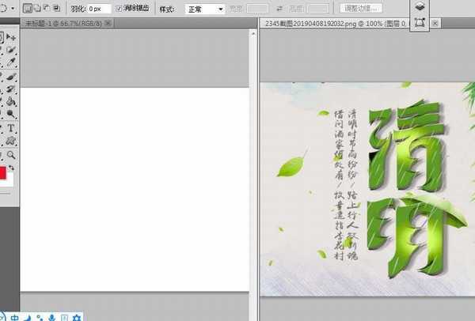Image resolution: width=475 pixels, height=321 pixels.
Task: Open the 样式 style dropdown
Action: 204,9
